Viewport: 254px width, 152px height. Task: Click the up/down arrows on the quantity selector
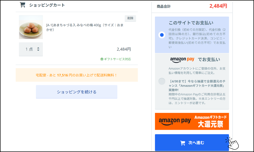click(38, 49)
